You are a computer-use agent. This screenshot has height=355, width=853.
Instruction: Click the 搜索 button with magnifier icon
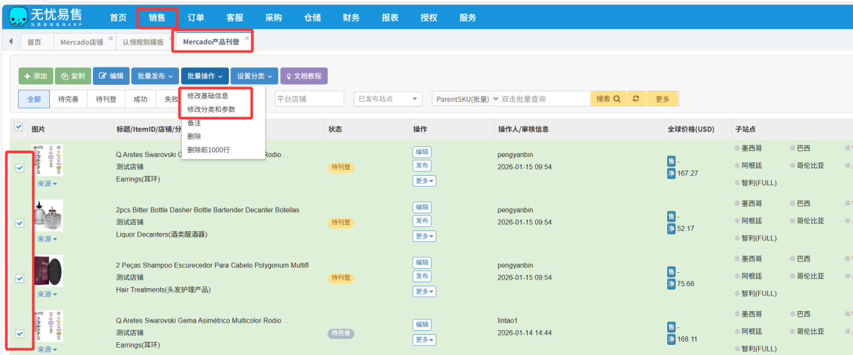coord(608,99)
